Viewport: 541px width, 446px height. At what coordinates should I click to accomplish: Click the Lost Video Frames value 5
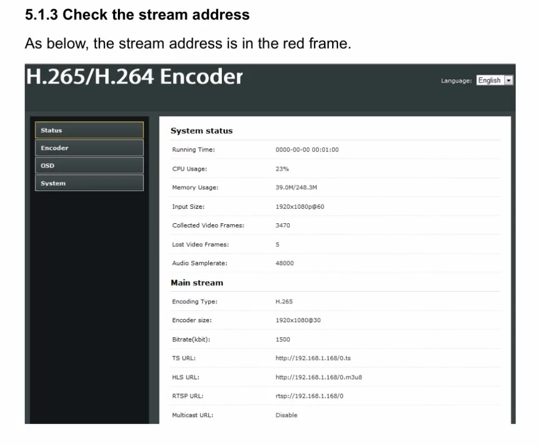tap(278, 244)
